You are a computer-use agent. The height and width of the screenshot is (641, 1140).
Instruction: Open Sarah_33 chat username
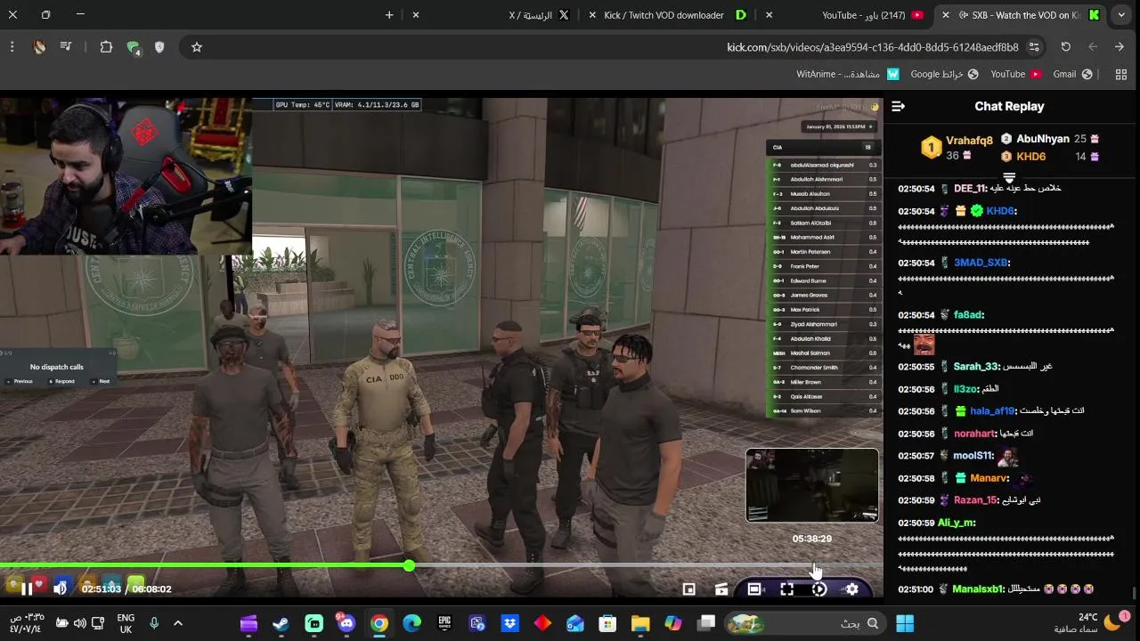(x=975, y=367)
